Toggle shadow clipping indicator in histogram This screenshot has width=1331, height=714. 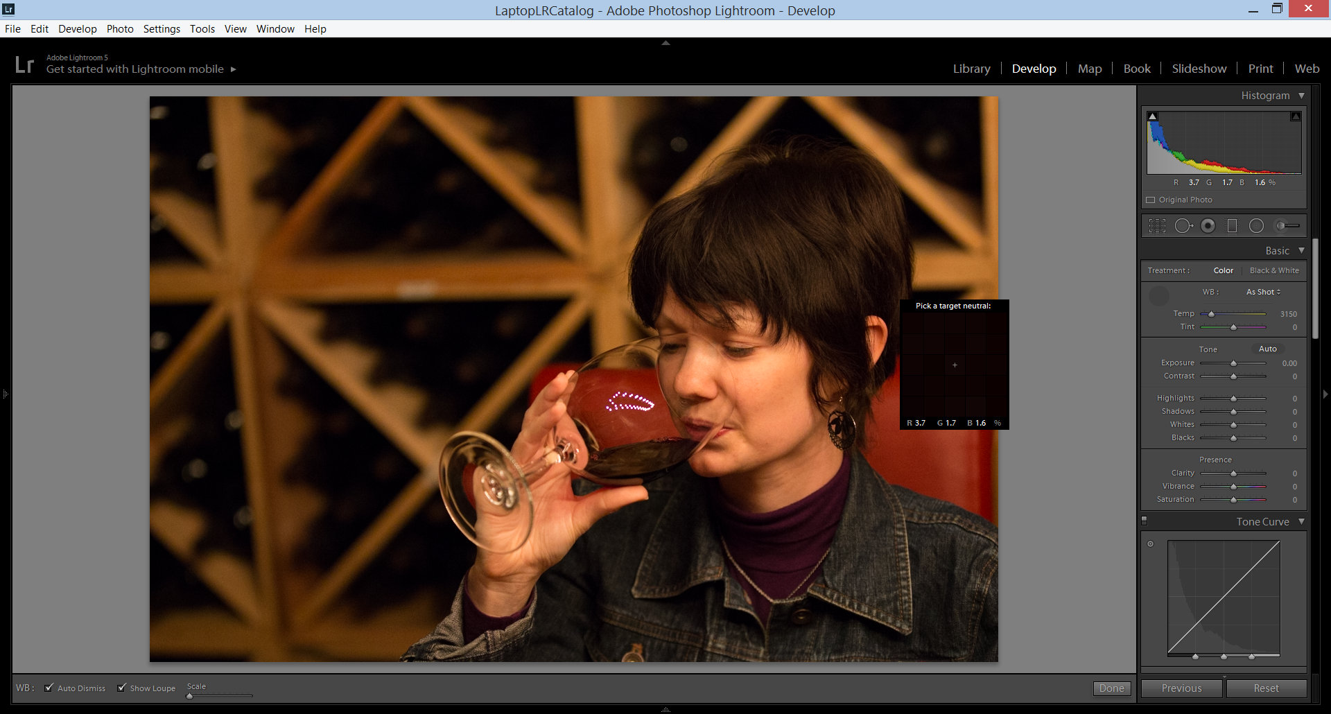1152,116
